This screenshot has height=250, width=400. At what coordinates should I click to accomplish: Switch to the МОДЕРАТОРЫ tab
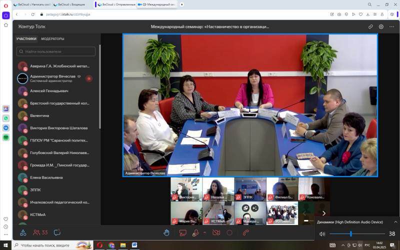(52, 39)
